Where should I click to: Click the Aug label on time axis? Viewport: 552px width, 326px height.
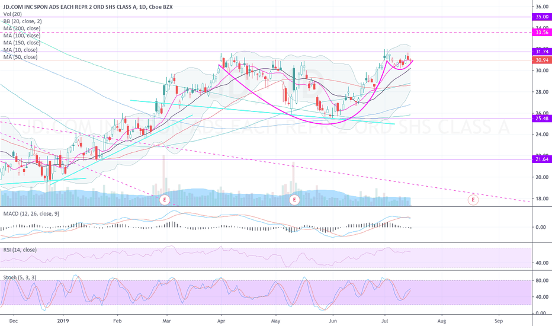(x=441, y=321)
